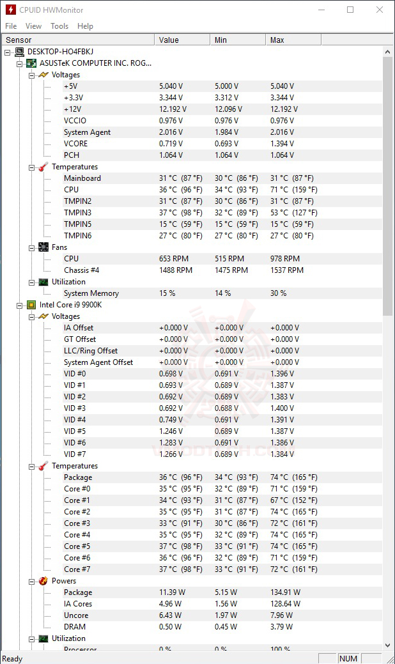Click the ASUSTeK motherboard icon
The image size is (395, 664).
pos(31,63)
